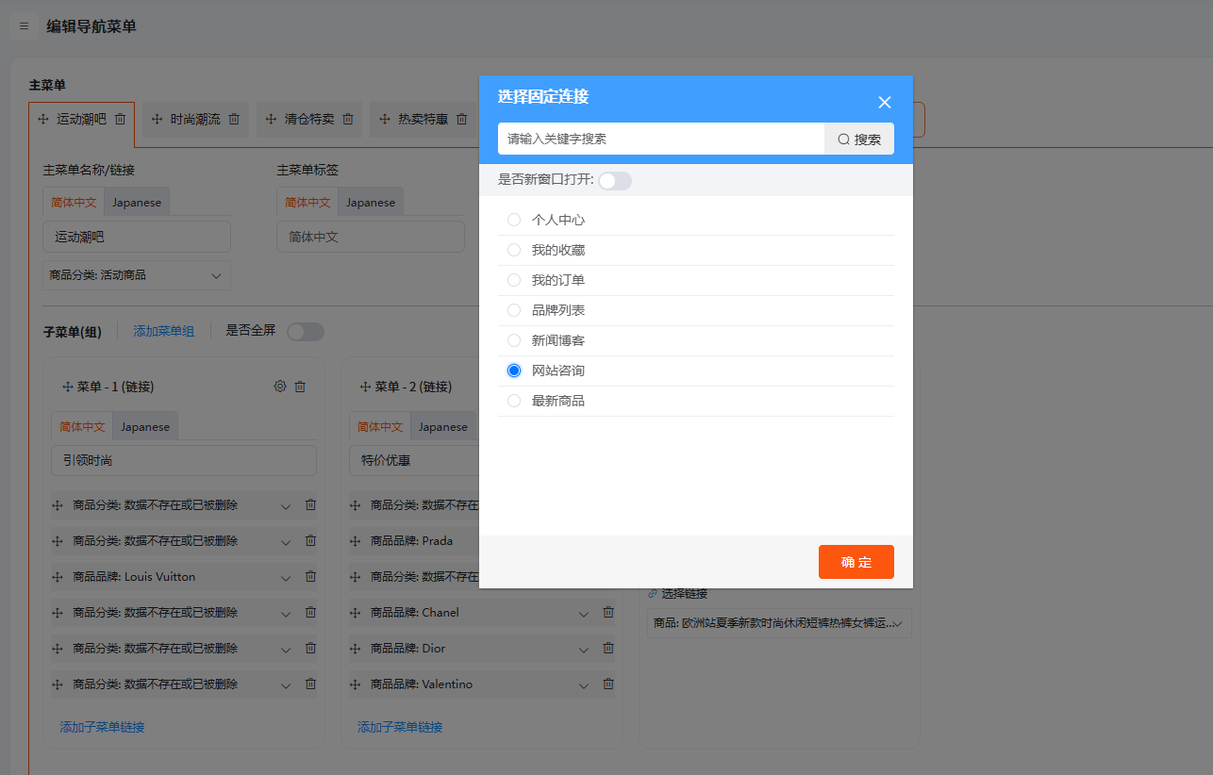Switch to the 热卖特惠 main menu tab

(x=423, y=120)
